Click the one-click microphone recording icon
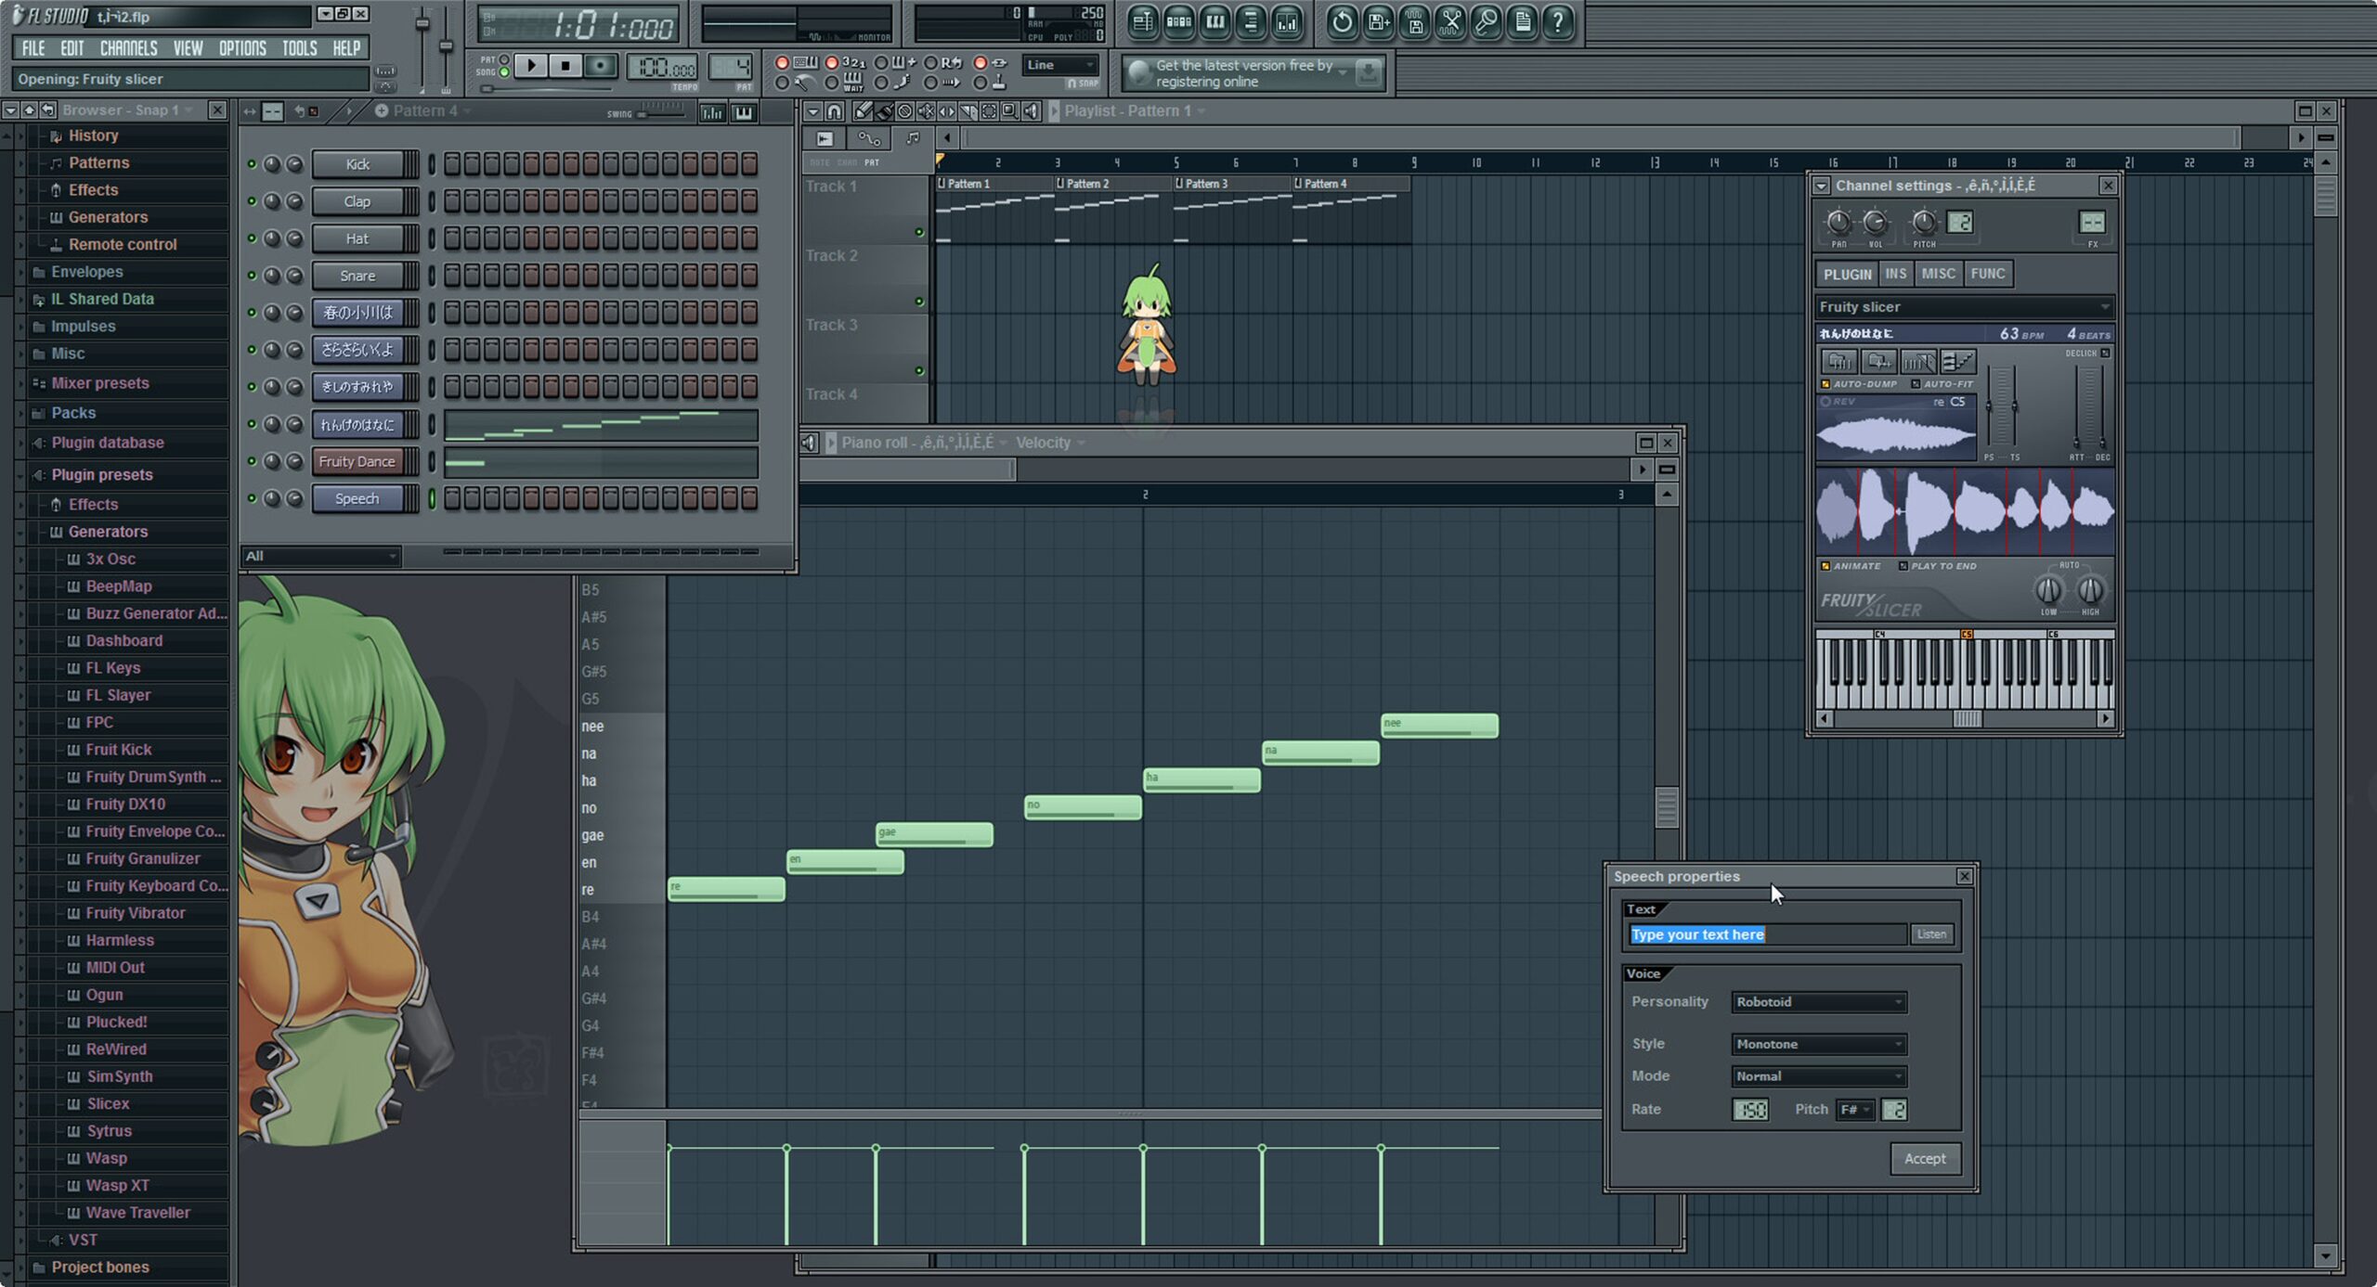 tap(1487, 21)
